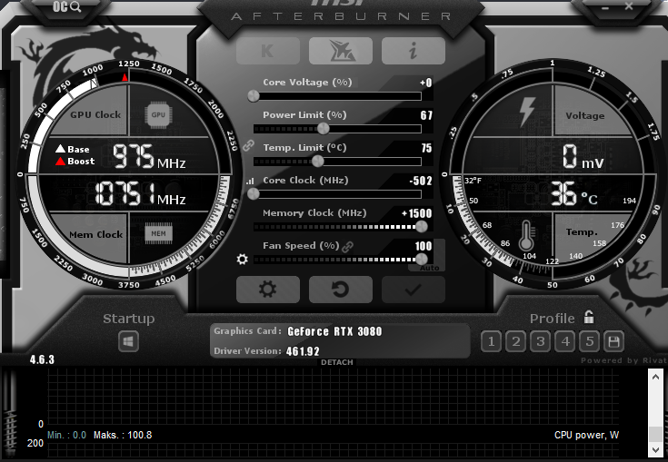Click the GeForce RTX 3080 graphics card name
Image resolution: width=668 pixels, height=462 pixels.
(334, 331)
